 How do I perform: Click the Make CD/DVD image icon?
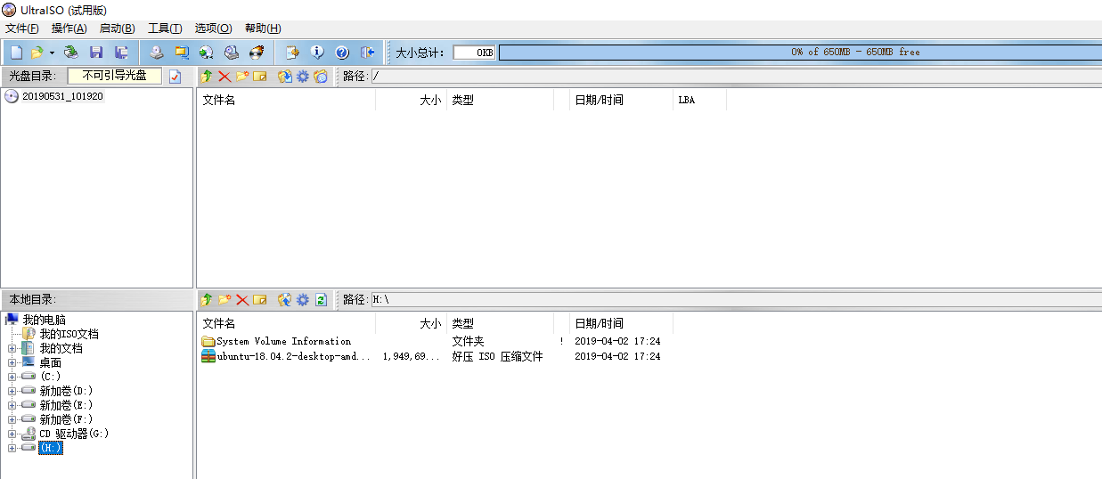click(x=157, y=53)
